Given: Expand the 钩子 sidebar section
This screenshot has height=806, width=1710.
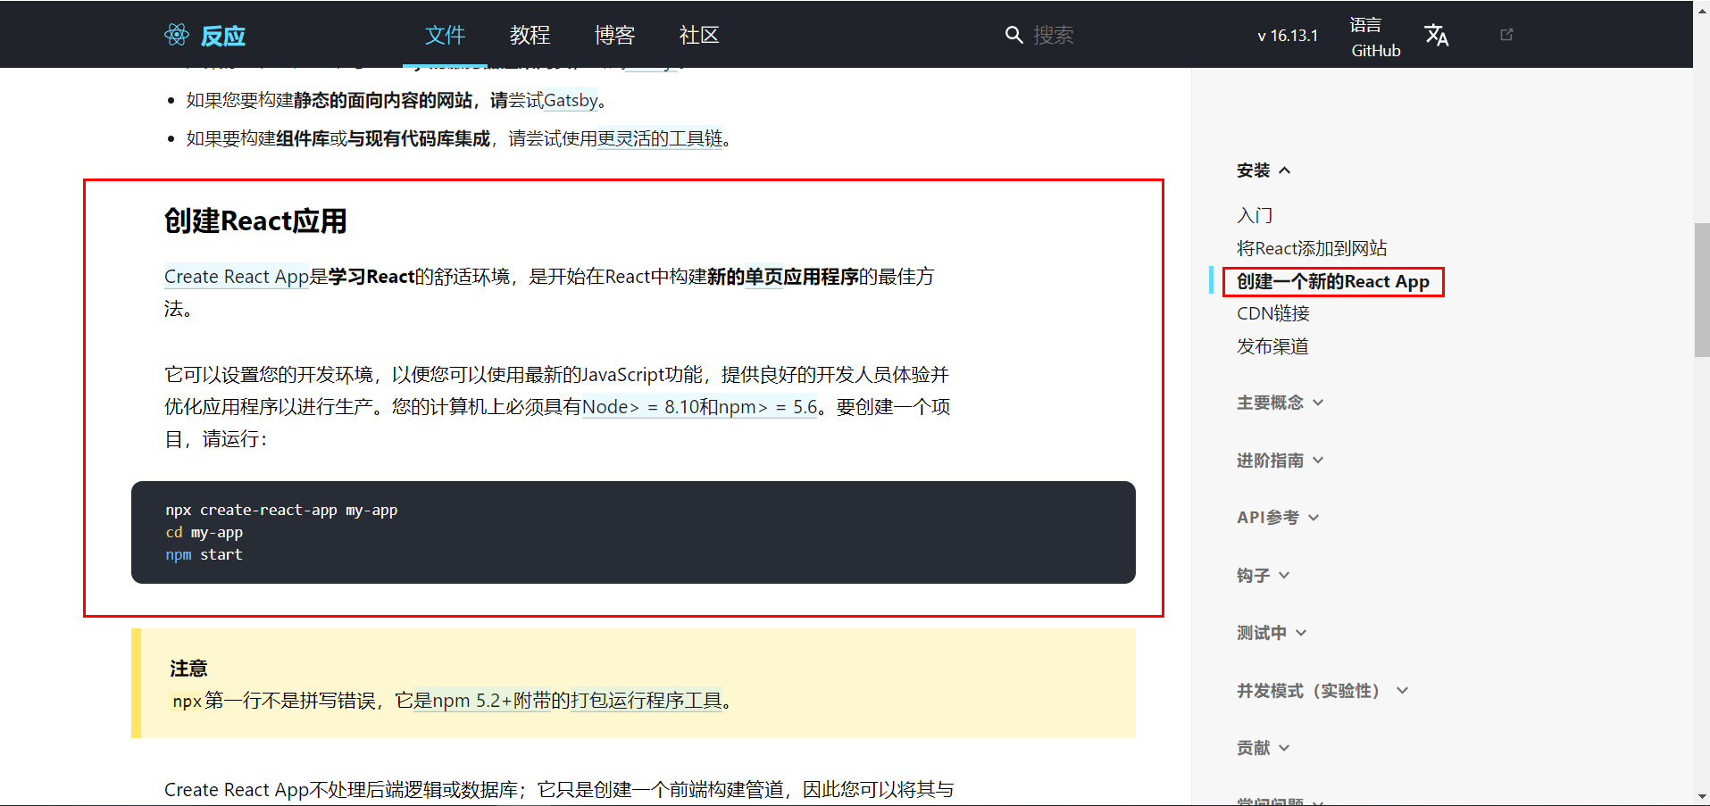Looking at the screenshot, I should tap(1263, 576).
